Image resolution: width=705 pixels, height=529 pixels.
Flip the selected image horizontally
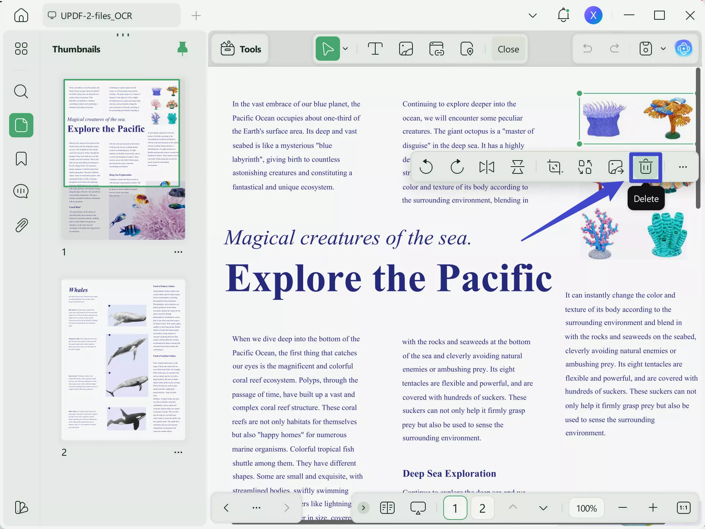[487, 167]
